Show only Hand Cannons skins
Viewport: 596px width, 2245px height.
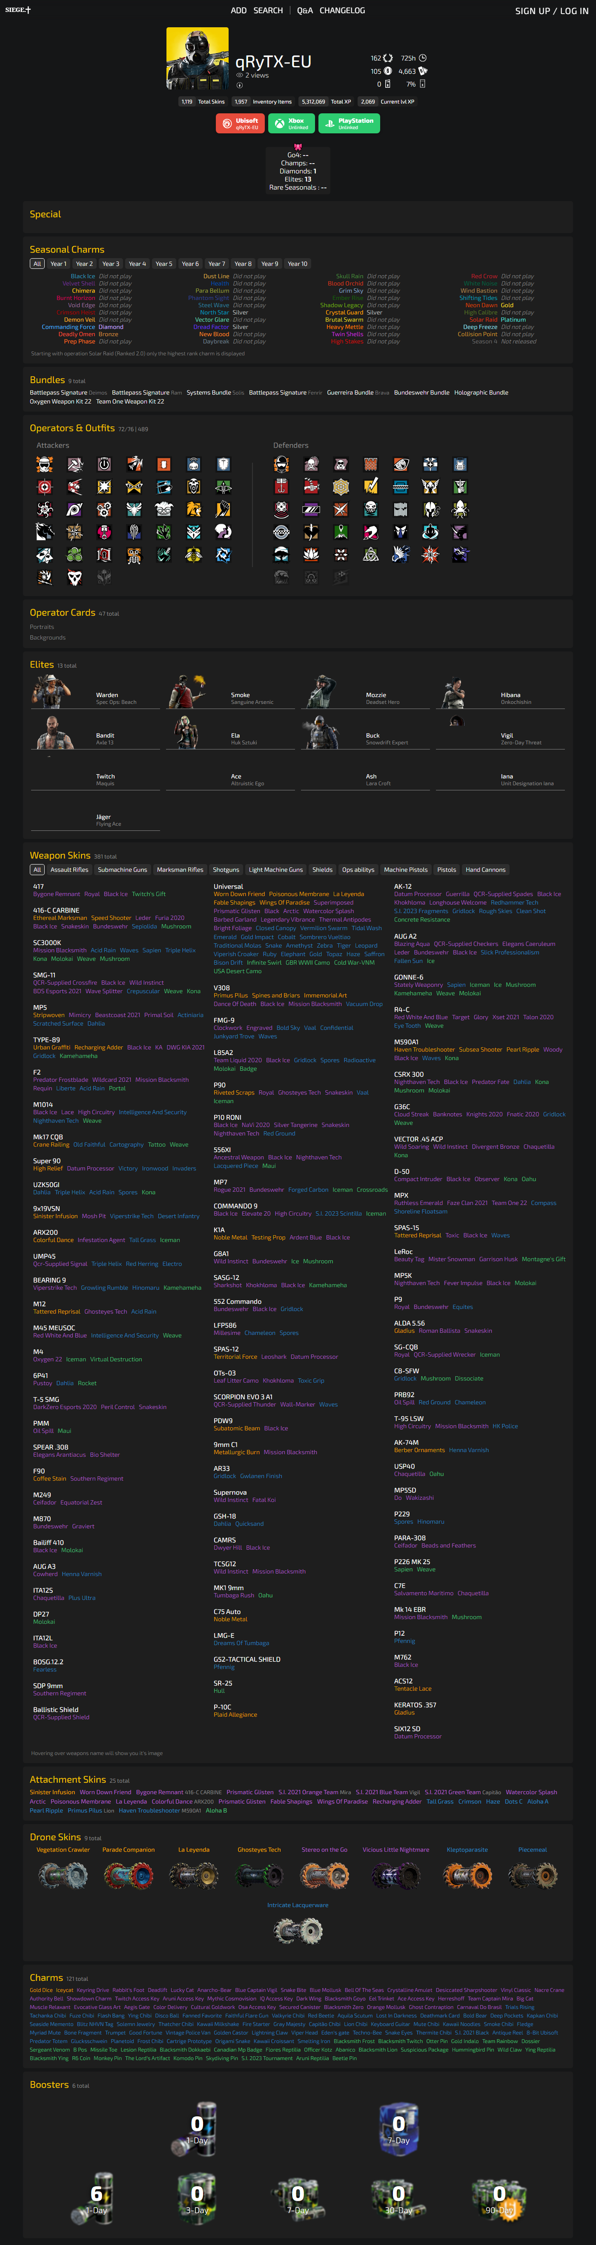(x=485, y=870)
